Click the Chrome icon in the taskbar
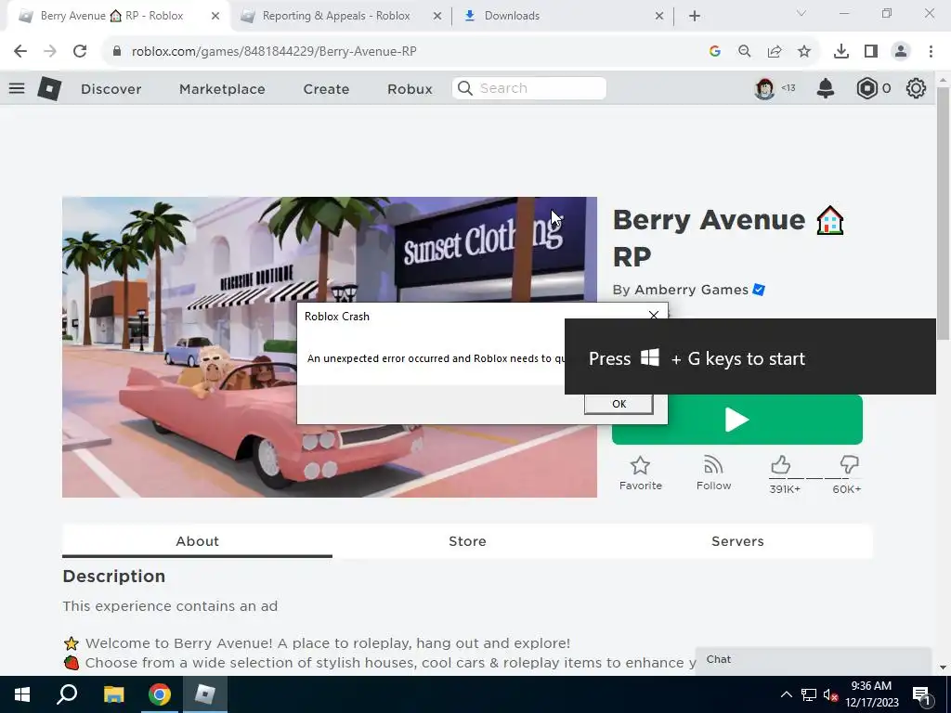Viewport: 951px width, 713px height. (159, 694)
